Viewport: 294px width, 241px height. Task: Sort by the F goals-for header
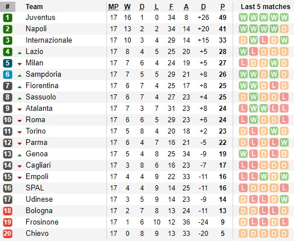click(171, 7)
